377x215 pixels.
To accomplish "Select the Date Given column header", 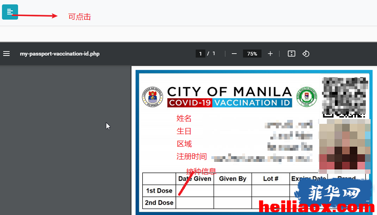I will click(195, 179).
